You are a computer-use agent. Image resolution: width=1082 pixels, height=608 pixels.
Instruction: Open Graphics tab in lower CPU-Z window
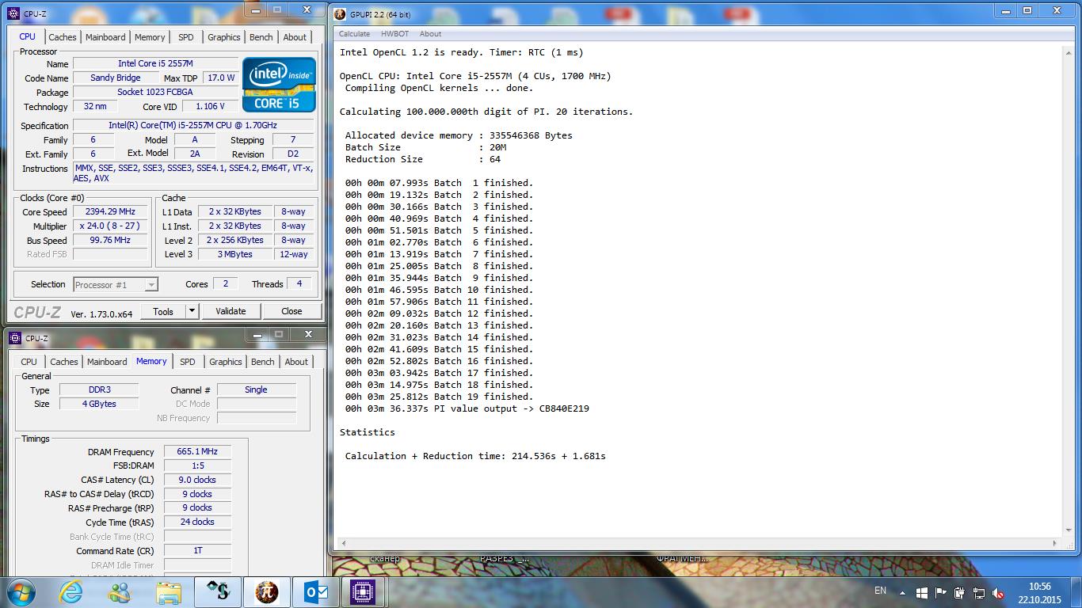click(x=226, y=362)
